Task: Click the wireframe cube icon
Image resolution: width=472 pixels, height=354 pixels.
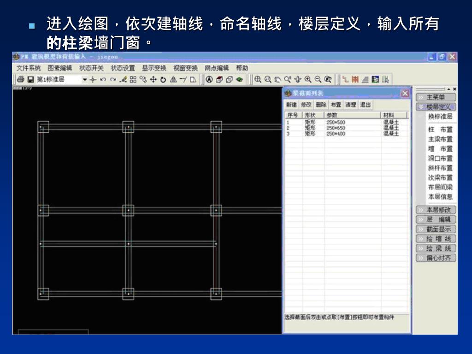Action: pyautogui.click(x=230, y=79)
